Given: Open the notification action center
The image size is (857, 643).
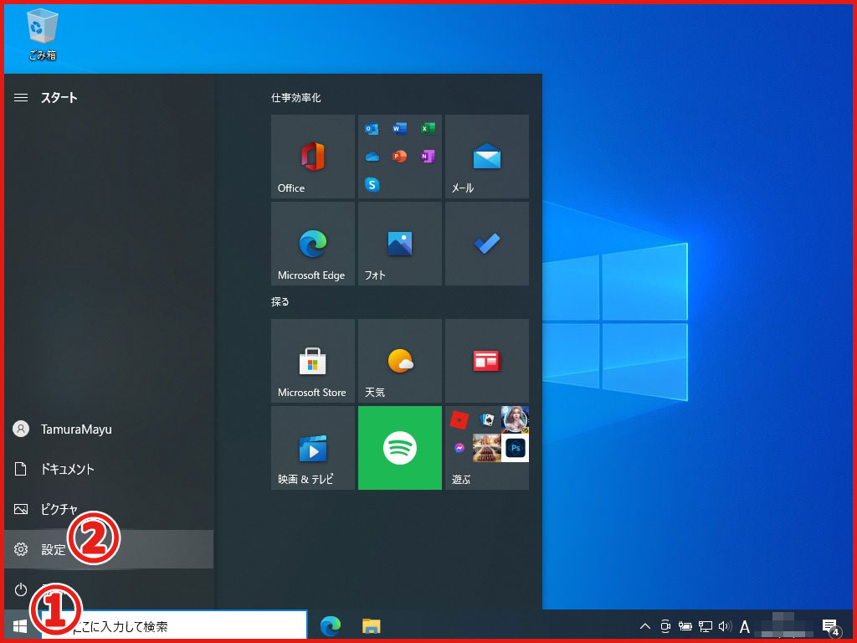Looking at the screenshot, I should (830, 626).
